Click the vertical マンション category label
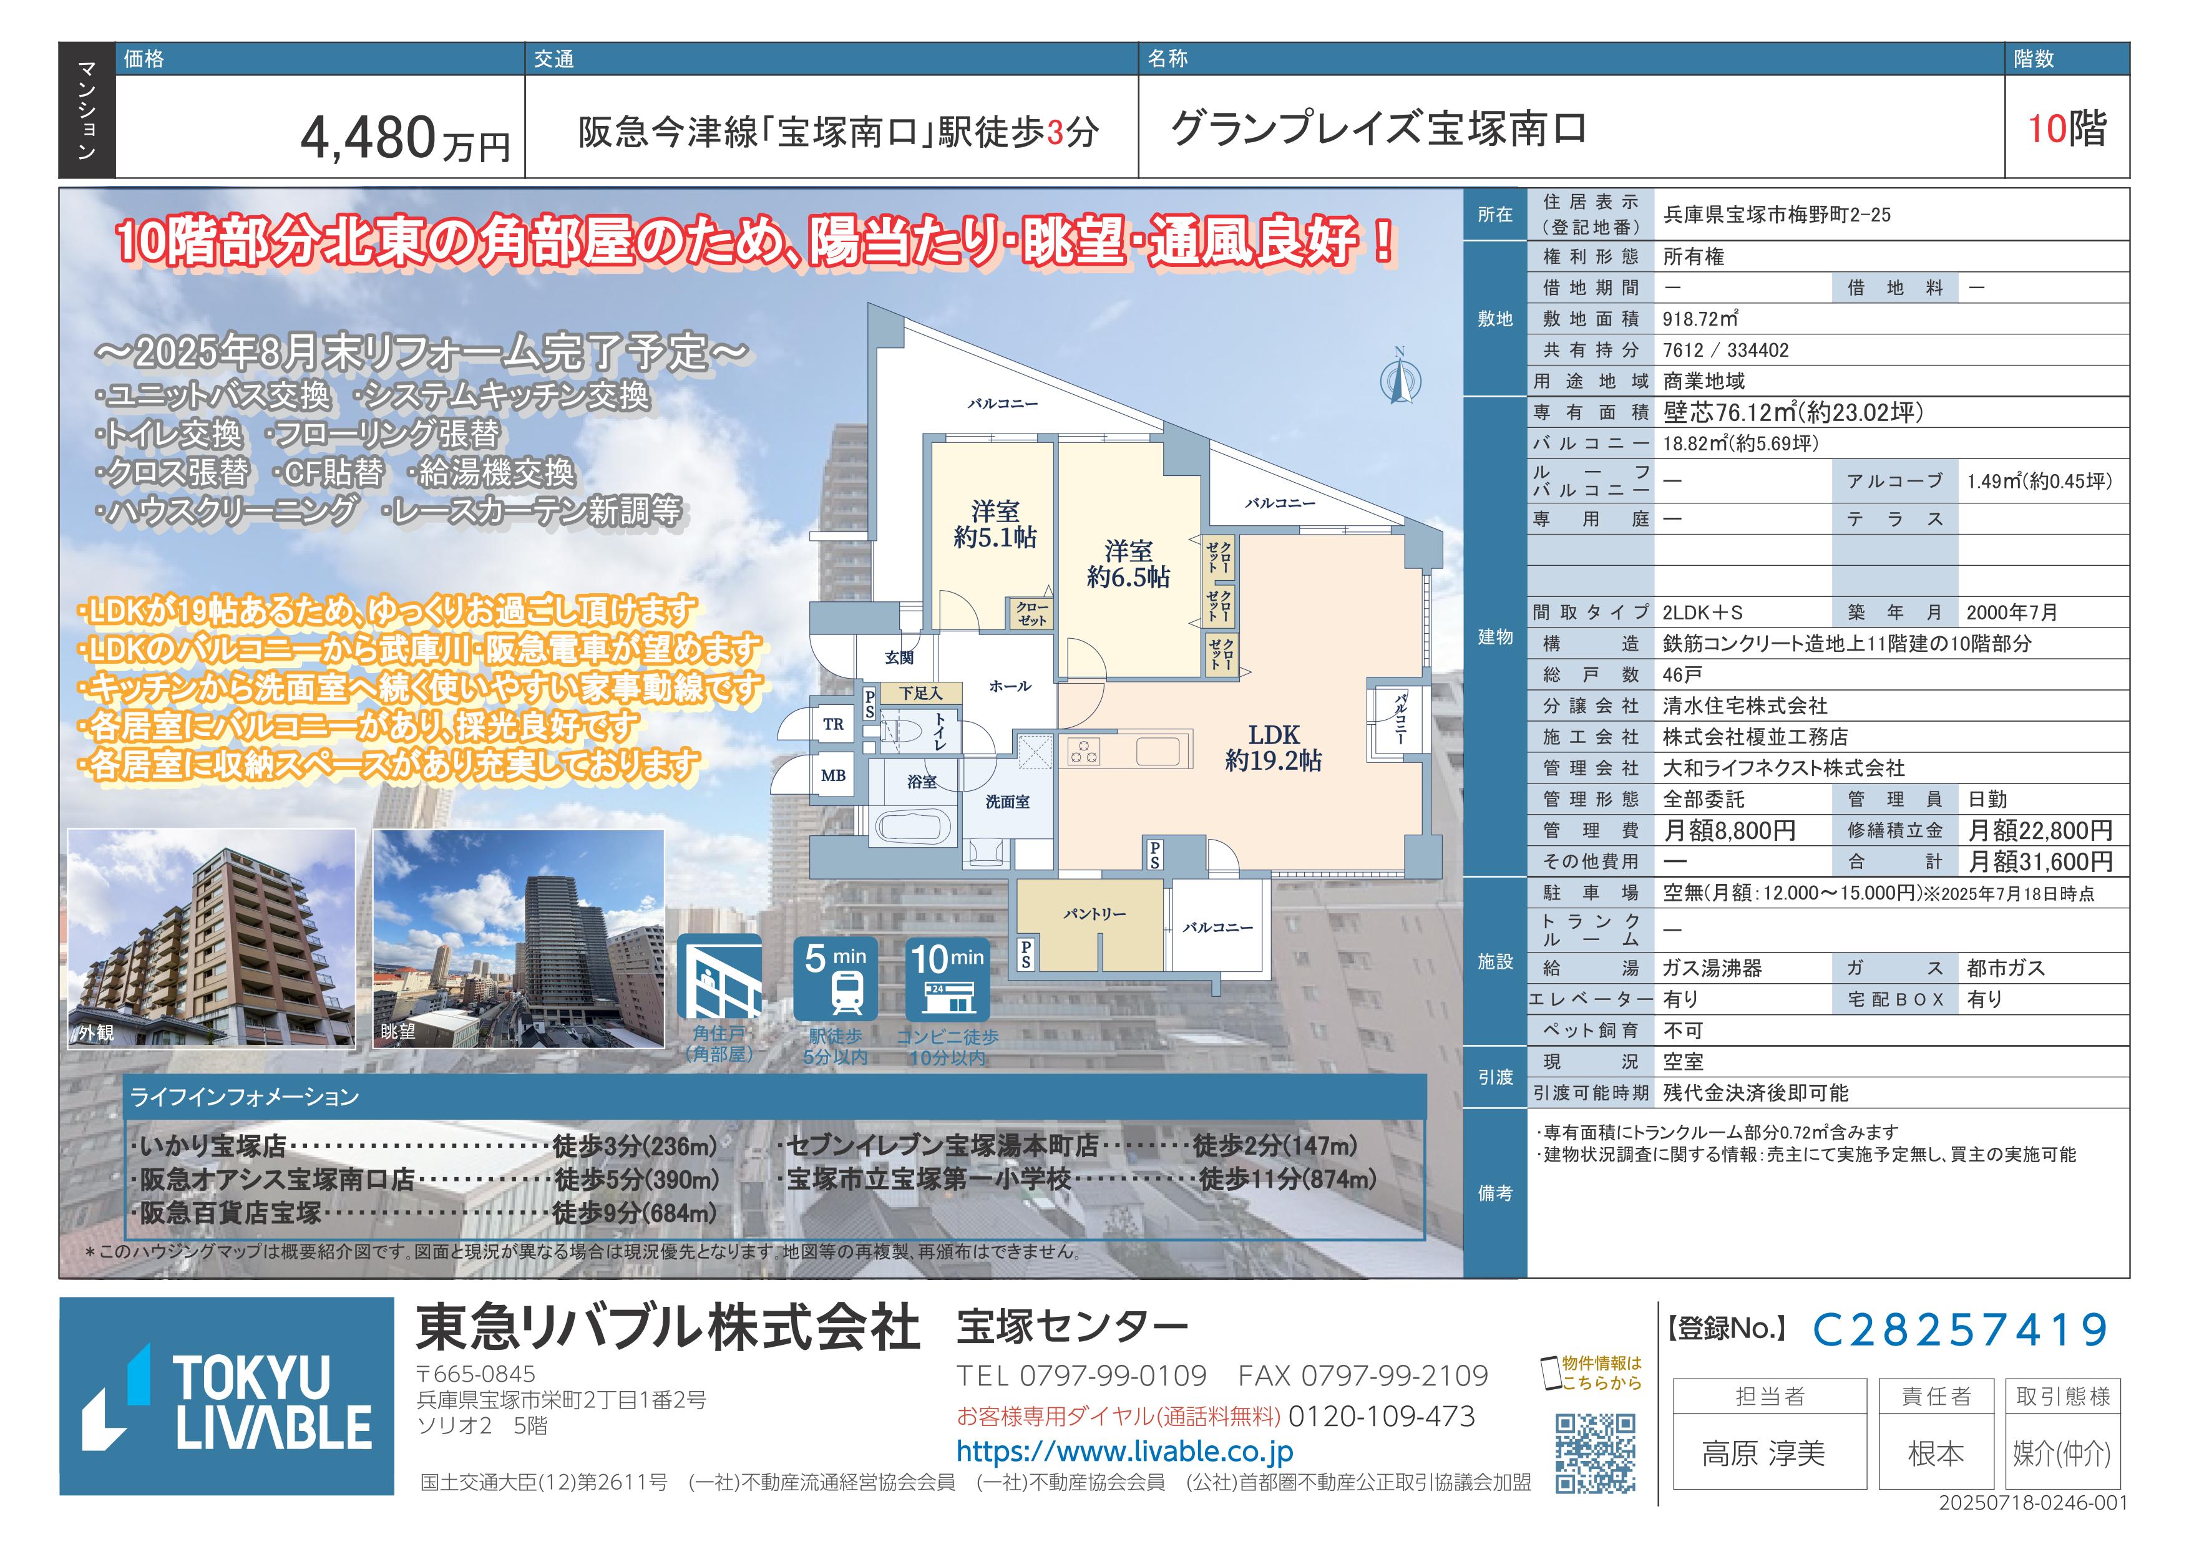 (87, 110)
